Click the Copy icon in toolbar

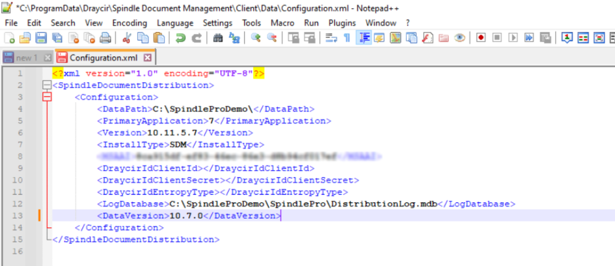[x=143, y=38]
